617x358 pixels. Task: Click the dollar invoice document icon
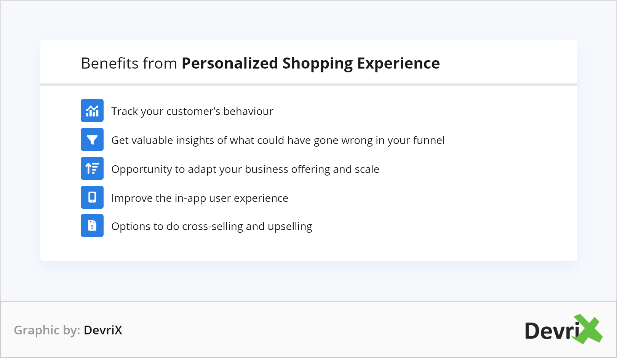pyautogui.click(x=92, y=225)
